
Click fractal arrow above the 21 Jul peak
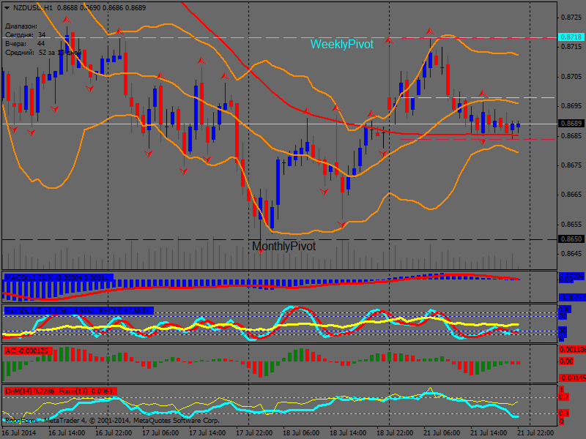pyautogui.click(x=431, y=31)
